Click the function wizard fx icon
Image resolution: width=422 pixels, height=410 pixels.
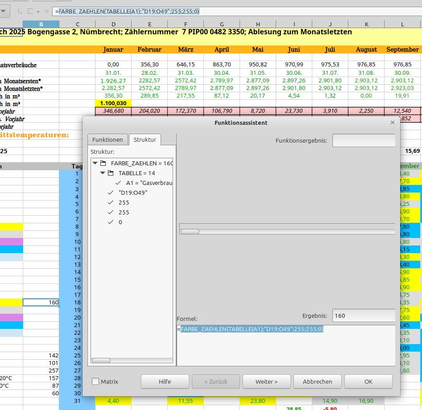pyautogui.click(x=19, y=11)
